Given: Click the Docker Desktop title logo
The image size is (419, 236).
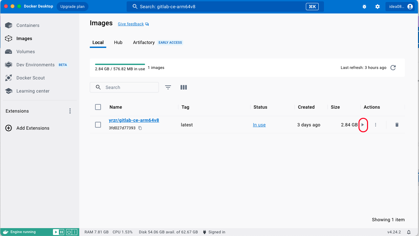Looking at the screenshot, I should pos(38,7).
